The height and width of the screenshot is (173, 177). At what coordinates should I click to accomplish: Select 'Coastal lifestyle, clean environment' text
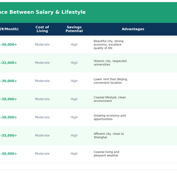(x=110, y=99)
